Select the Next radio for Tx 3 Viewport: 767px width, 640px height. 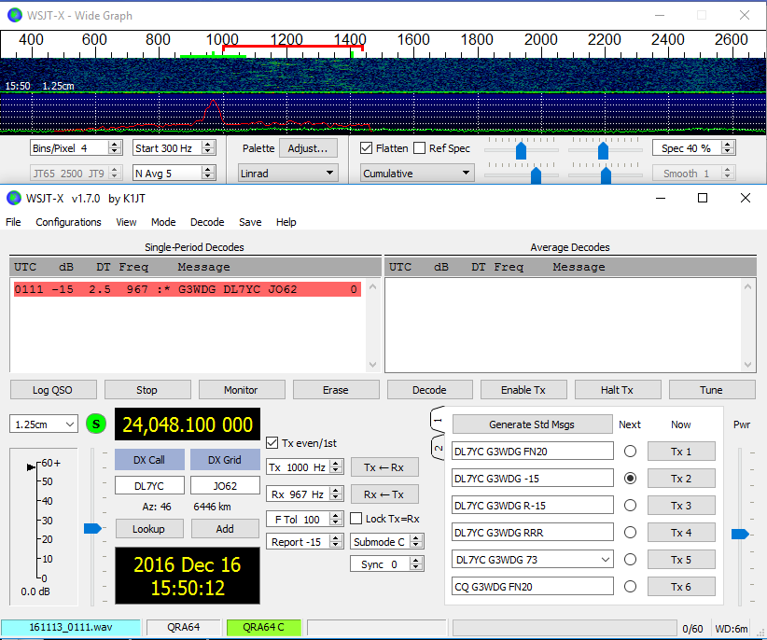coord(630,506)
